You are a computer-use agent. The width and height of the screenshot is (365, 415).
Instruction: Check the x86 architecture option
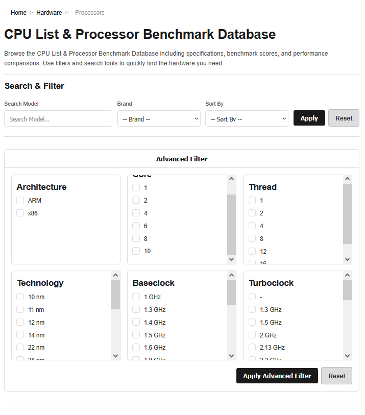coord(20,213)
